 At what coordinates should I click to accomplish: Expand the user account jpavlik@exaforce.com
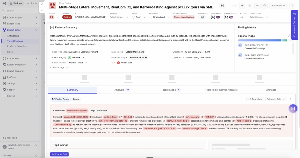point(36,145)
